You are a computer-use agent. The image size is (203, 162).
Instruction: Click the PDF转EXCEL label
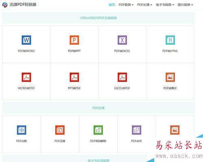(x=122, y=51)
